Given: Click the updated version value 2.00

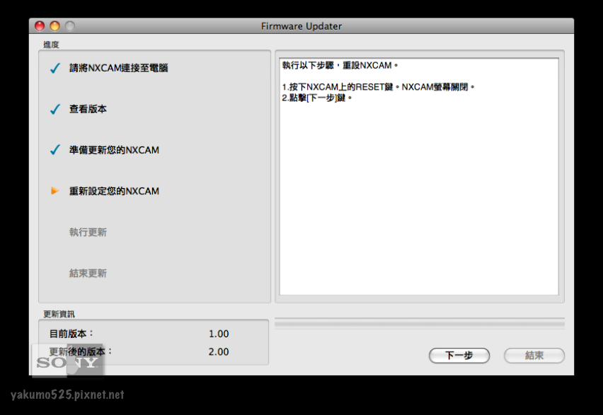Looking at the screenshot, I should [219, 351].
